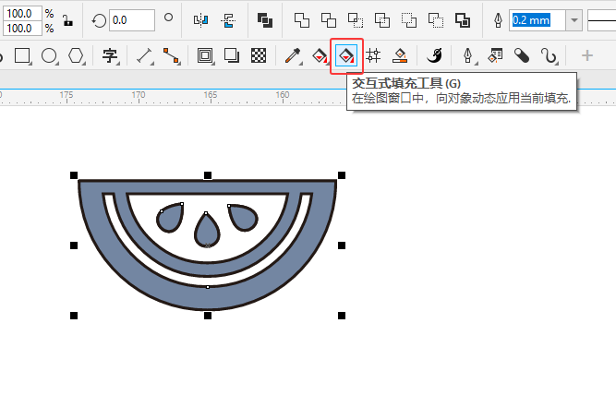Click the 0.2 mm outline width field
The image size is (616, 419).
537,20
